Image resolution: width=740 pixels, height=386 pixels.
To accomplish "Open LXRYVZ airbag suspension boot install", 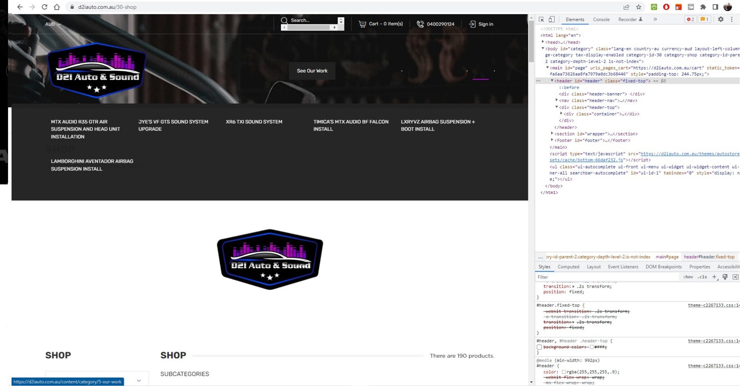I will [438, 125].
